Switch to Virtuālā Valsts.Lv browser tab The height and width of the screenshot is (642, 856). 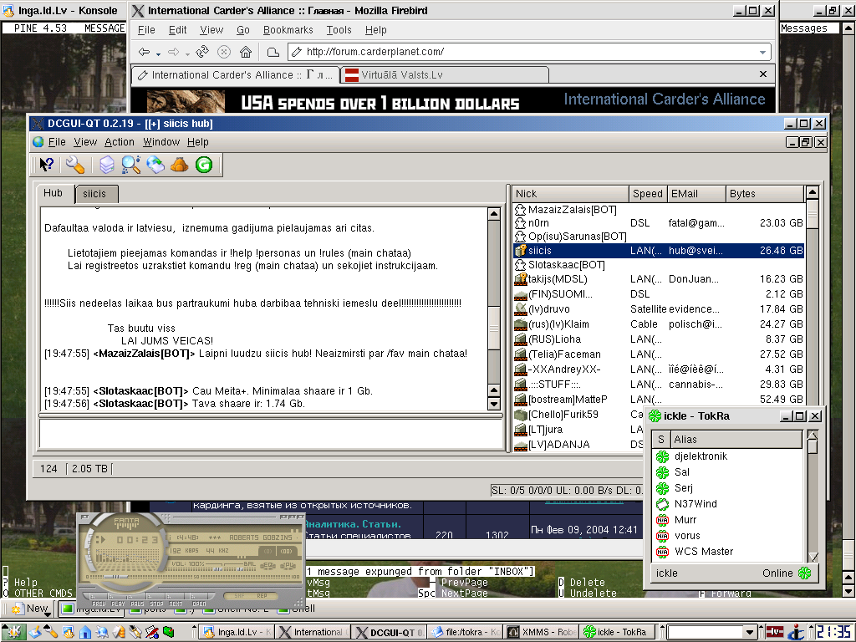click(x=444, y=74)
